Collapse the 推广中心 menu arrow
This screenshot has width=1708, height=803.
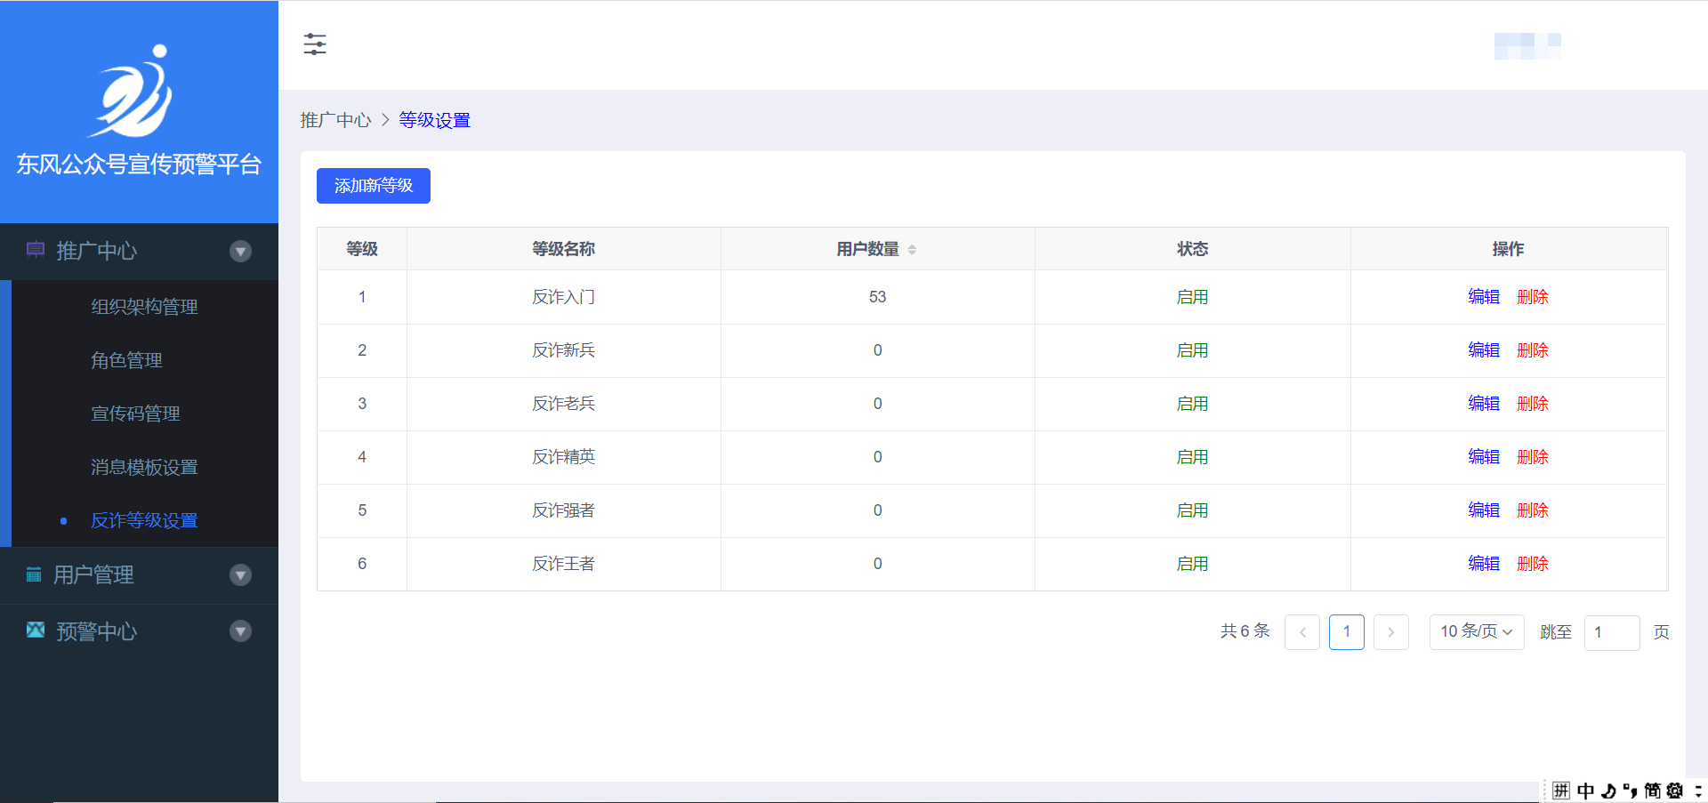click(240, 251)
